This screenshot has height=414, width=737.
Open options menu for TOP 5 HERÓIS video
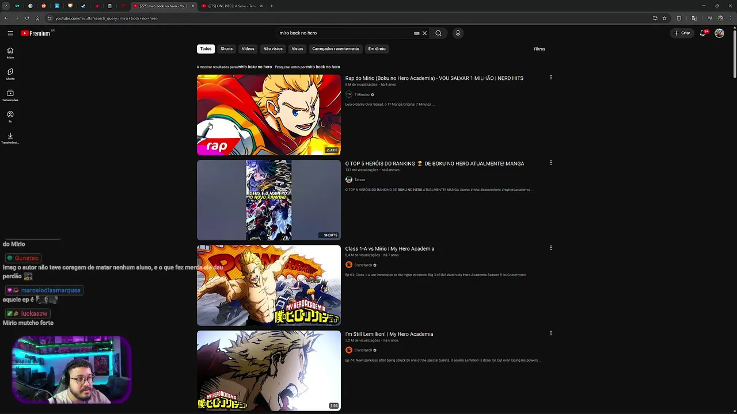(551, 163)
